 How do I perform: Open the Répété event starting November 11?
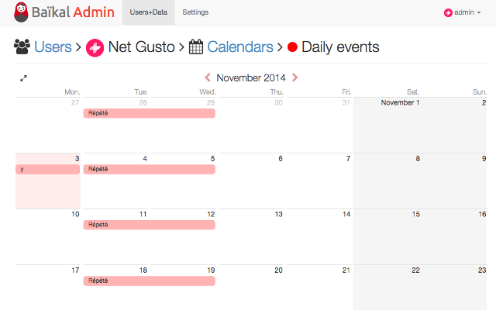(x=150, y=225)
